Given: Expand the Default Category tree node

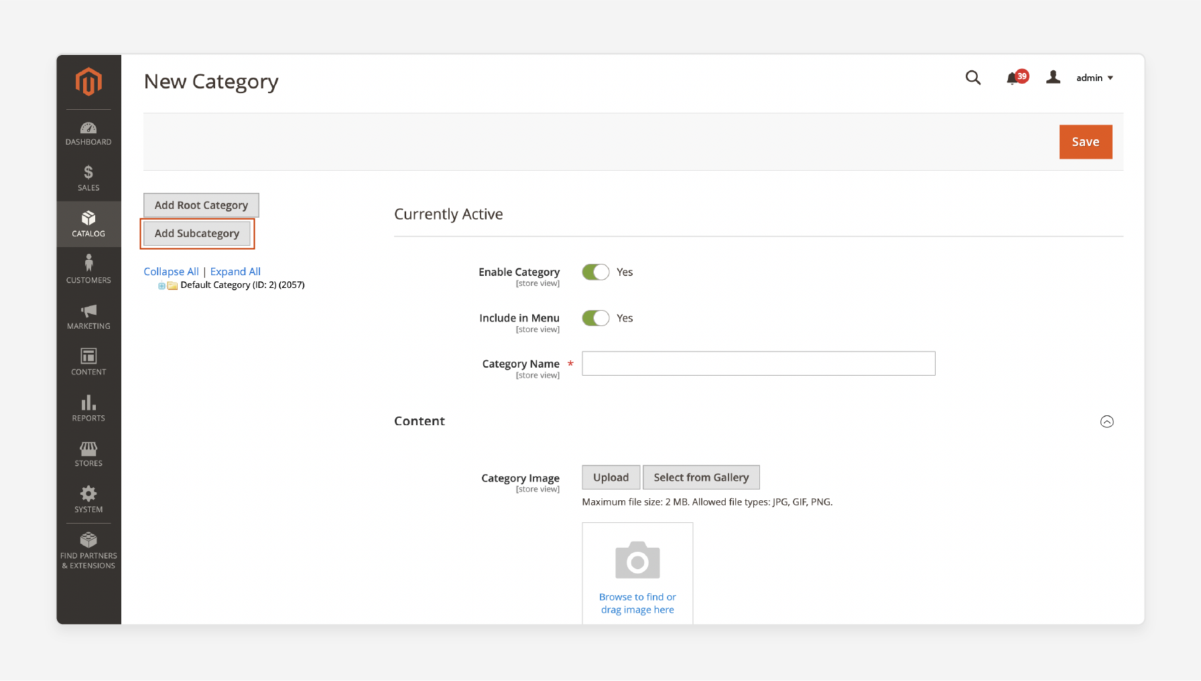Looking at the screenshot, I should click(162, 286).
